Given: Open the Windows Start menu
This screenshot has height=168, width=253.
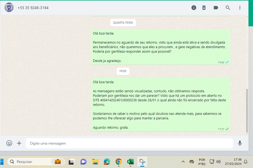Looking at the screenshot, I should point(2,162).
